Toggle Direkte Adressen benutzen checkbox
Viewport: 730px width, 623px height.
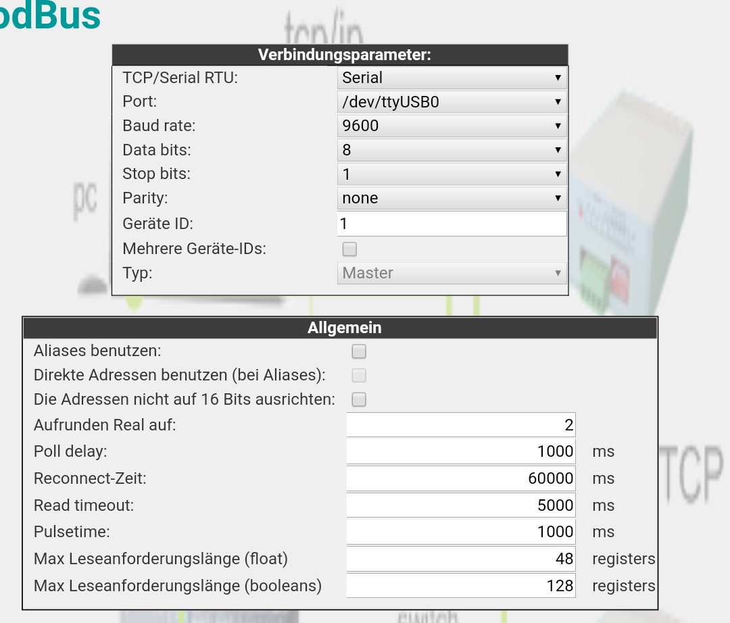(x=359, y=375)
